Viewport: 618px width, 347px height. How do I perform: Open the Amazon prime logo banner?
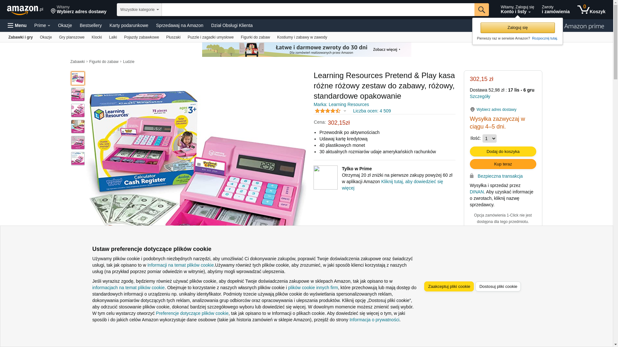click(x=584, y=26)
